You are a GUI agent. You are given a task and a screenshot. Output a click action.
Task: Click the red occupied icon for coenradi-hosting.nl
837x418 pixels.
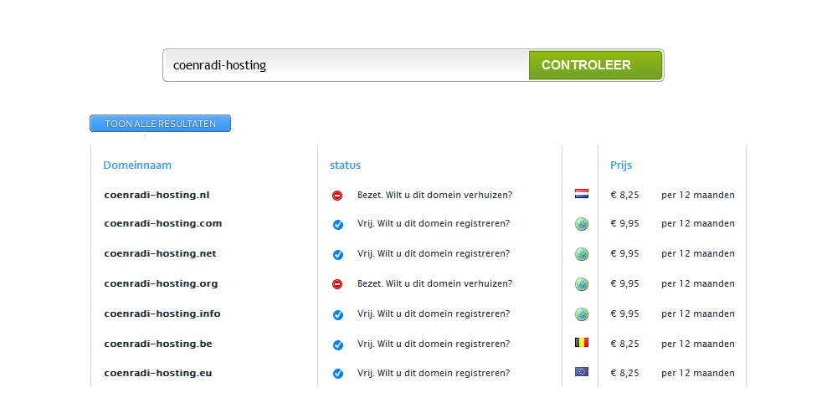(337, 196)
